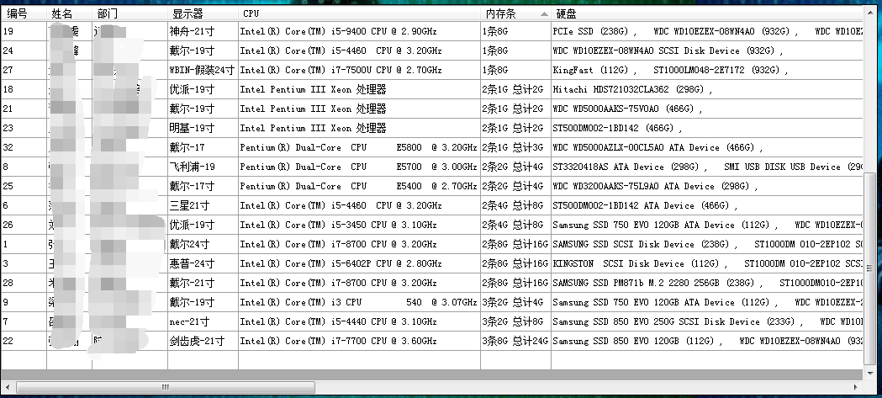This screenshot has height=398, width=882.
Task: Click the vertical scrollbar thumb
Action: [x=870, y=270]
